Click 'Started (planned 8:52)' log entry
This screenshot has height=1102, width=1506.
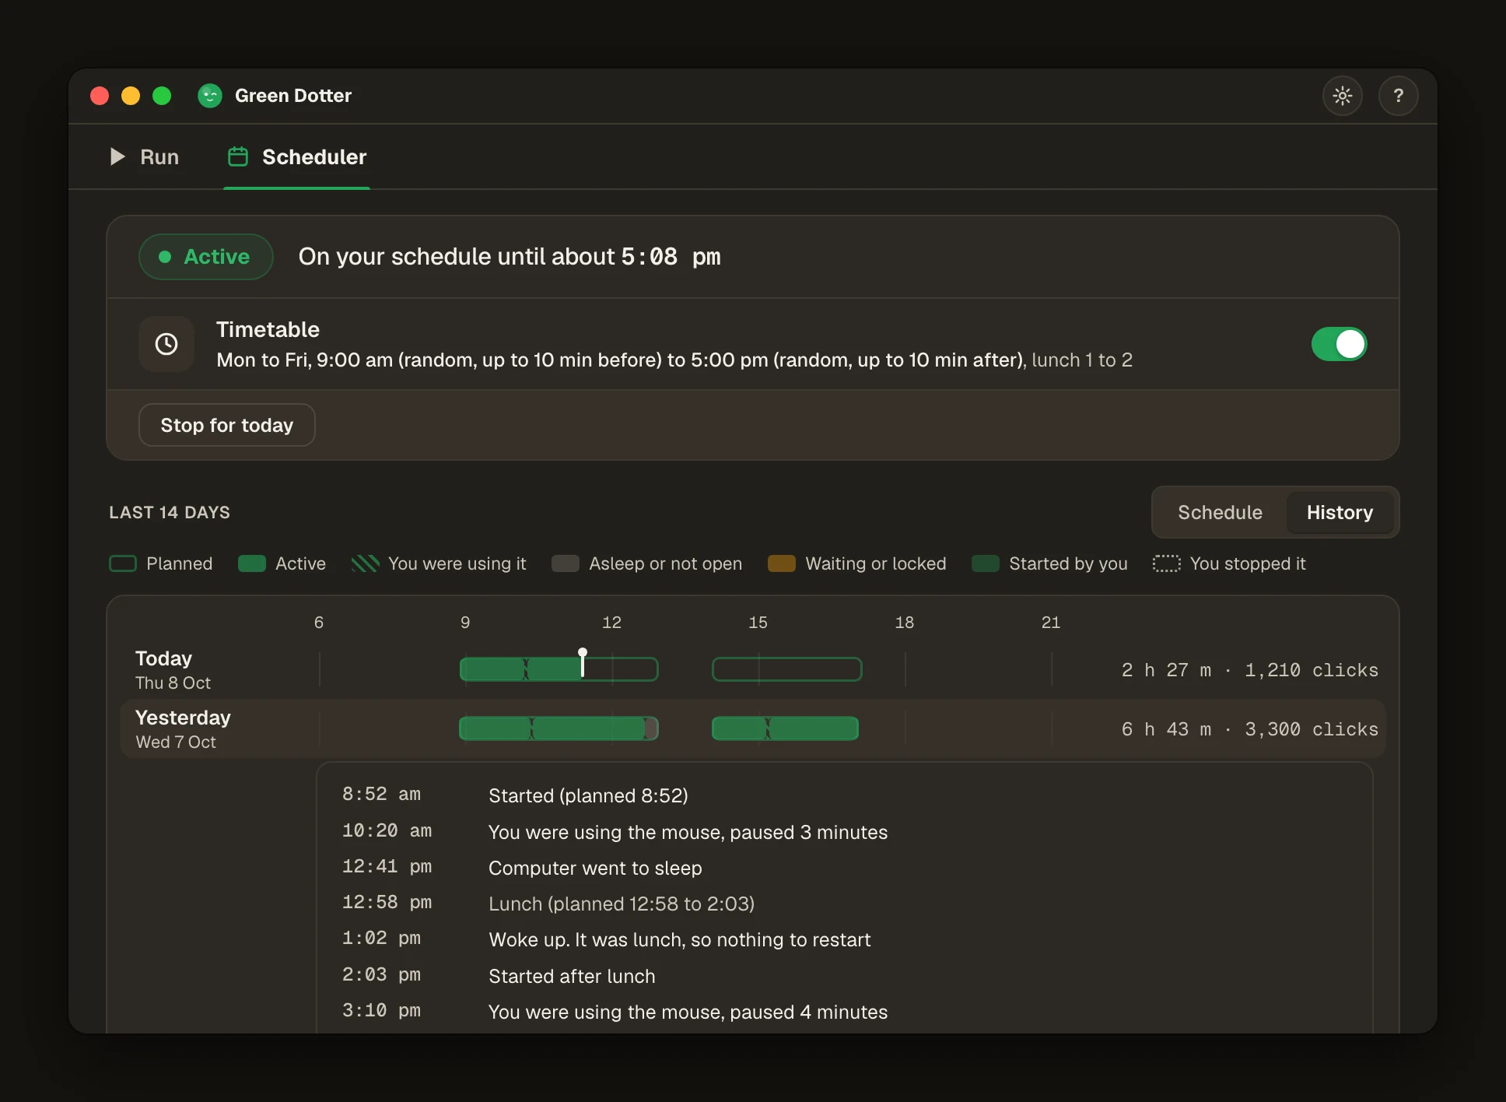(588, 795)
